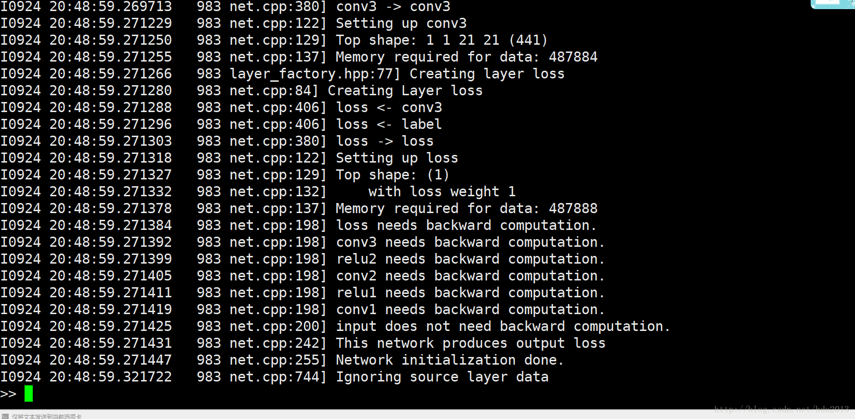
Task: Click the floating blue widget at the top-right corner
Action: click(x=833, y=4)
